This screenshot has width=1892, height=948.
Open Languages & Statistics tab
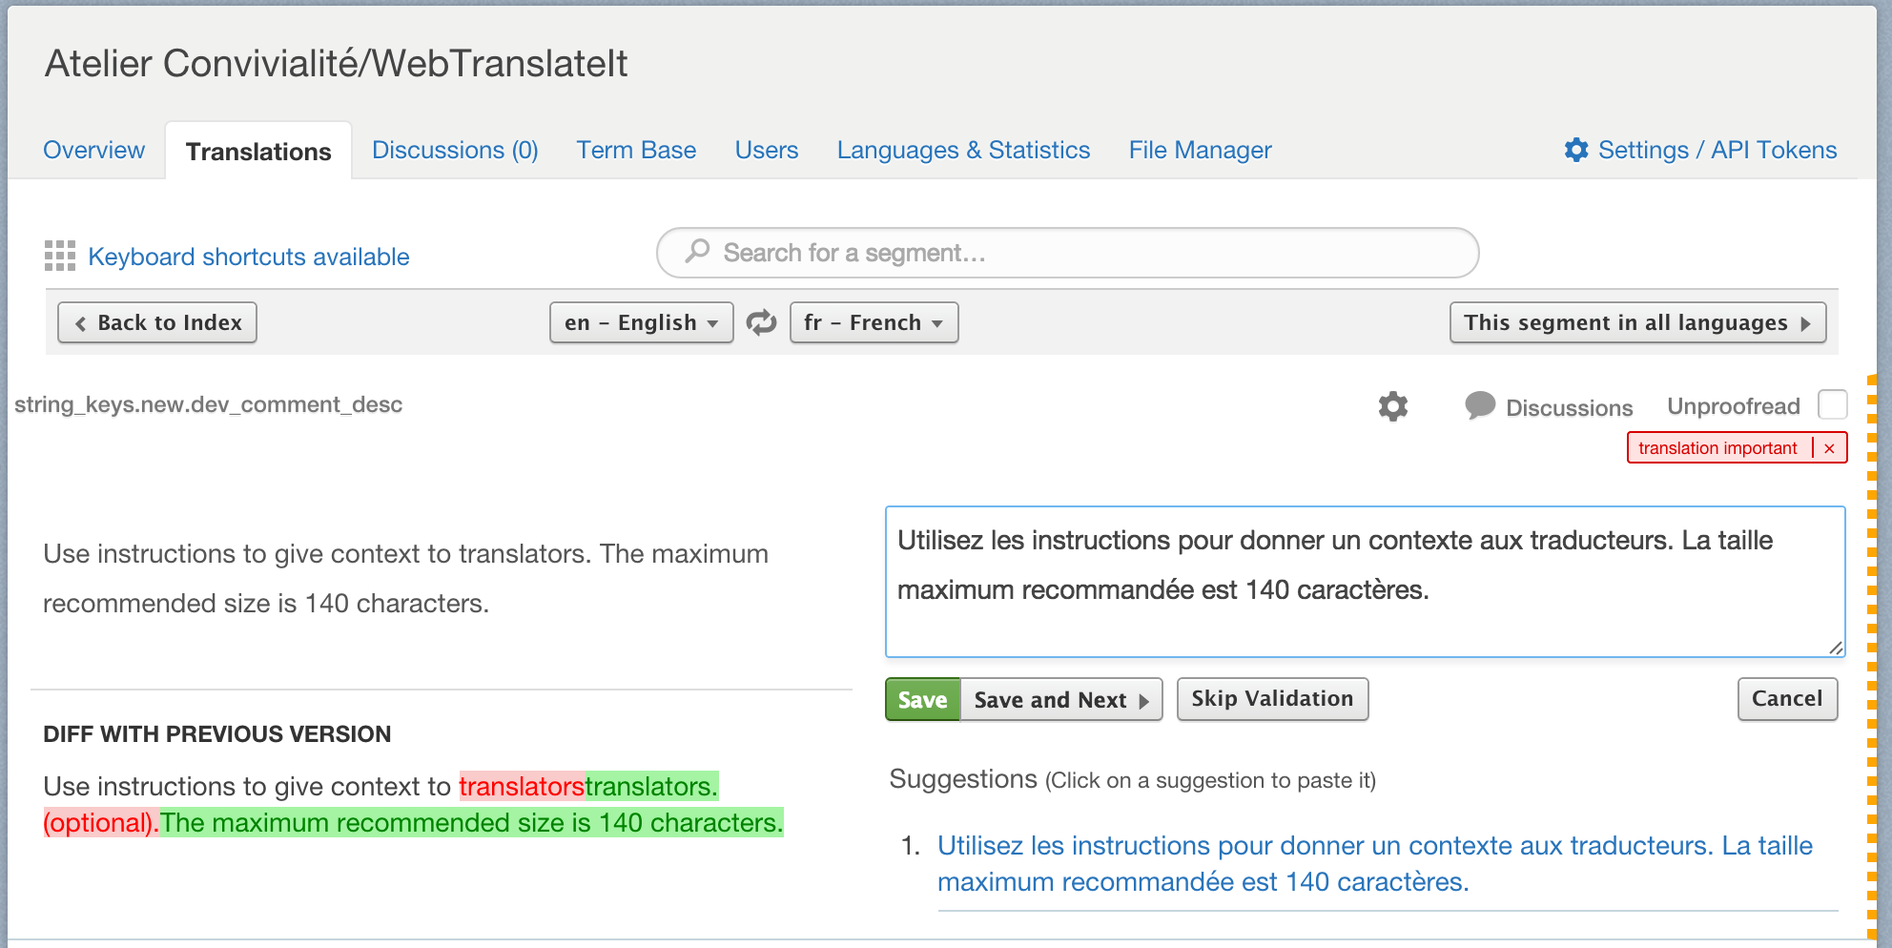(963, 150)
